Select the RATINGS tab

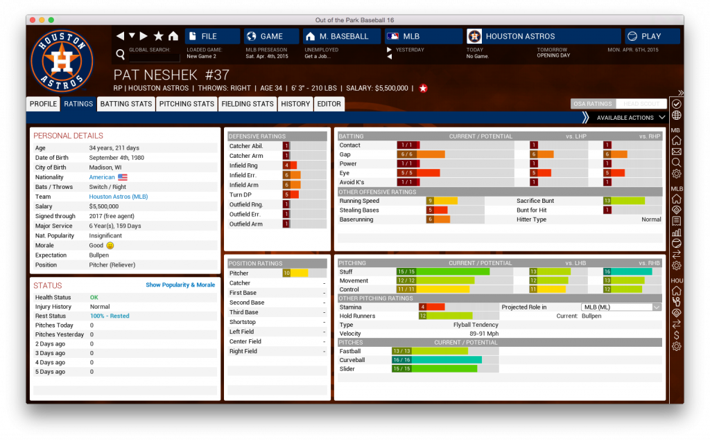[78, 104]
